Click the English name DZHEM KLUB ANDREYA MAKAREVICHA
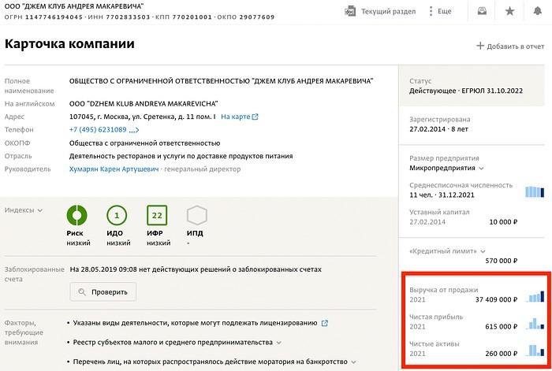Image resolution: width=552 pixels, height=371 pixels. (144, 104)
